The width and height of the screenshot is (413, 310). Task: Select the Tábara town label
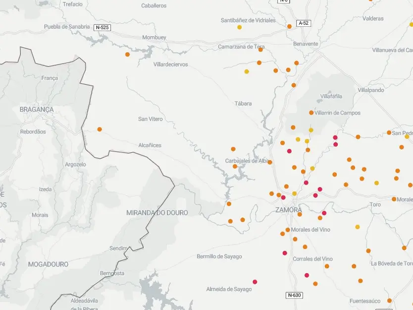[x=243, y=104]
